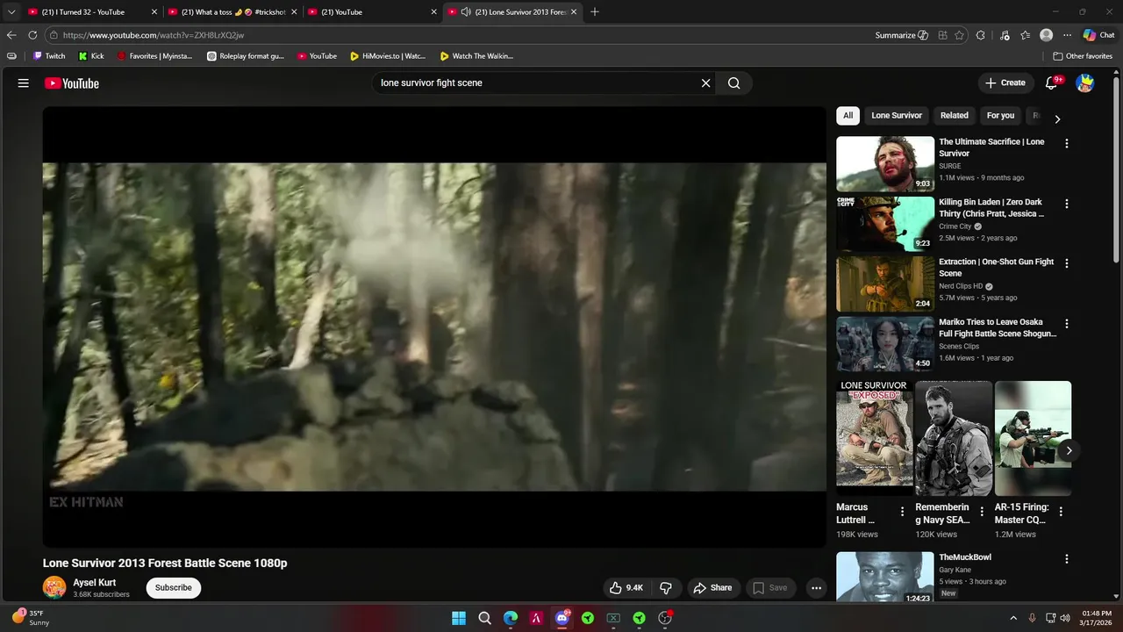The image size is (1123, 632).
Task: Run search with the magnifier button
Action: pos(734,83)
